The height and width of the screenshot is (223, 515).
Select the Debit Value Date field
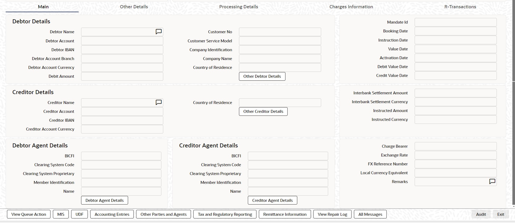click(x=456, y=67)
